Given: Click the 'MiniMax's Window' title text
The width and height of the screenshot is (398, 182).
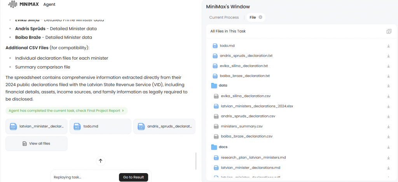Looking at the screenshot, I should pos(228,7).
